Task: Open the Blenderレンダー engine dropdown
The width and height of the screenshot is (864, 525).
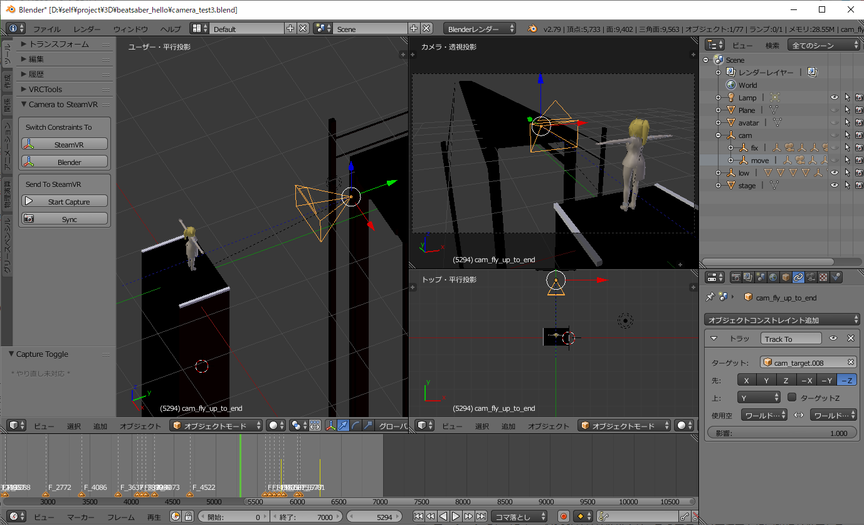Action: (480, 29)
